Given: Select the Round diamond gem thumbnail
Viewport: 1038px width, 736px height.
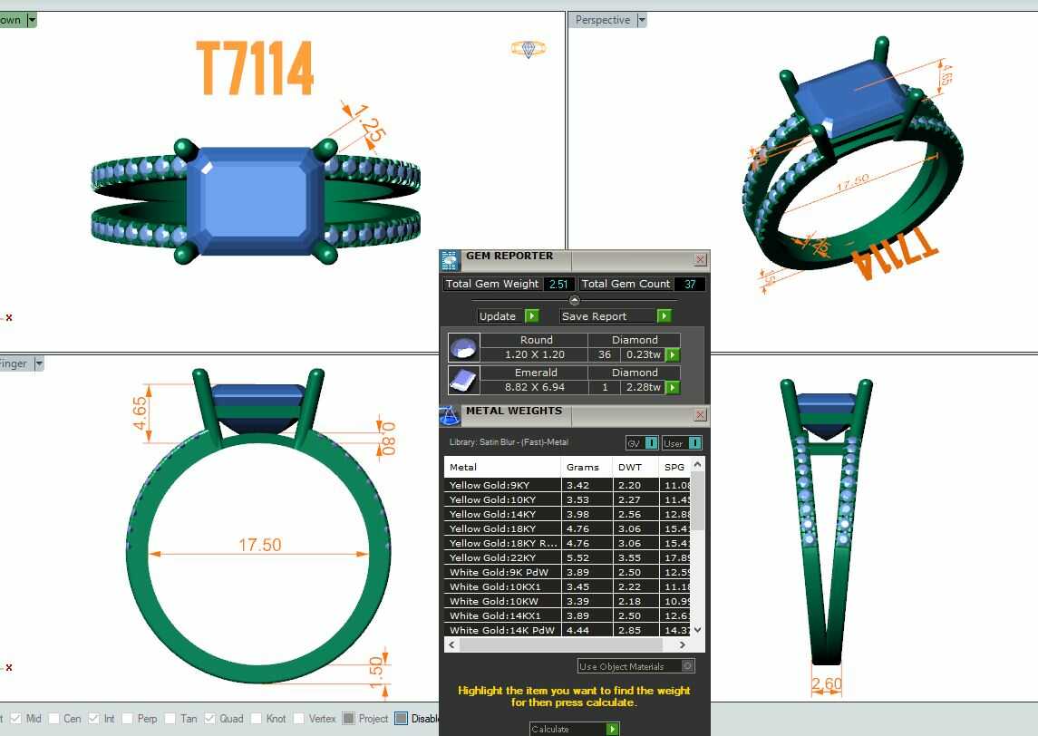Looking at the screenshot, I should click(463, 347).
